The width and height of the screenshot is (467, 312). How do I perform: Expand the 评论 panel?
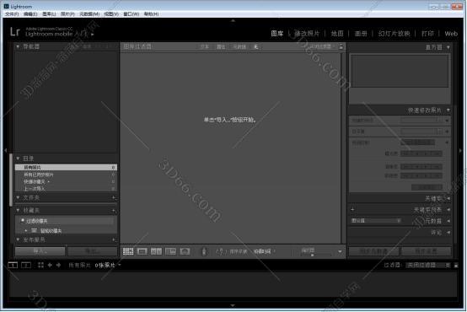(448, 233)
